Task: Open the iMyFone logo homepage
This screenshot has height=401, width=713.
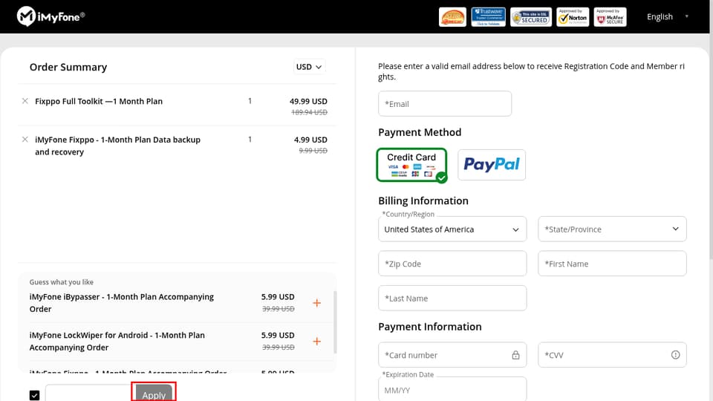Action: (x=51, y=17)
